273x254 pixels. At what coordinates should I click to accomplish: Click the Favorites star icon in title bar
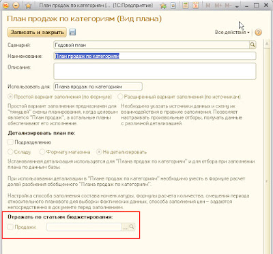pos(28,5)
